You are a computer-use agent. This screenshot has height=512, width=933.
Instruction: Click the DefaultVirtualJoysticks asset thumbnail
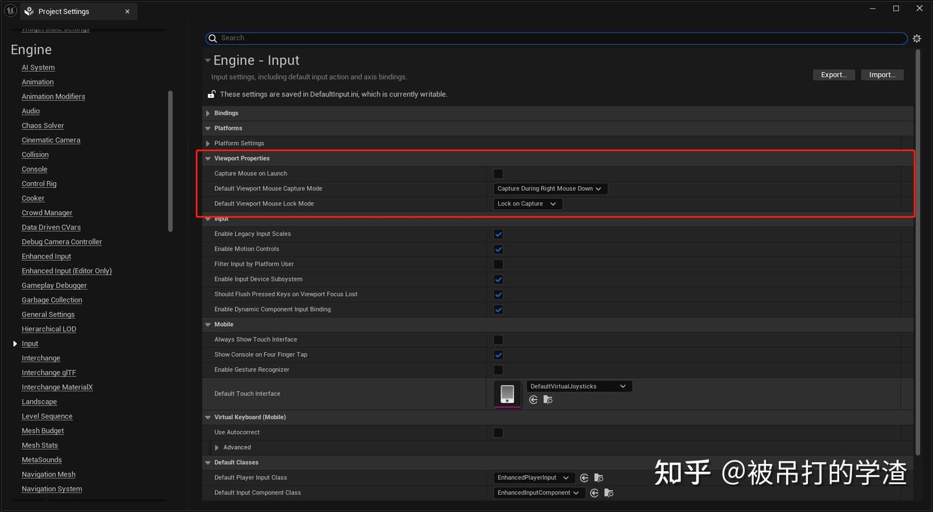coord(507,393)
